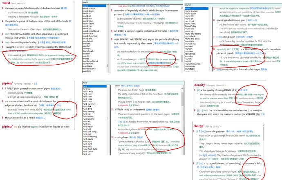Viewport: 282px width, 180px height.
Task: Click the scrollbar of the charge entry panel
Action: [264, 133]
